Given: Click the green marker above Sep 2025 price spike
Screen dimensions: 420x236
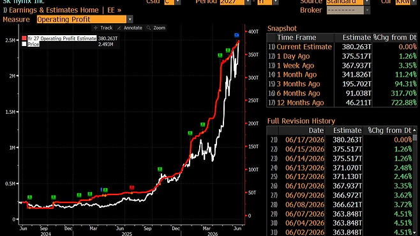Looking at the screenshot, I should point(160,169).
